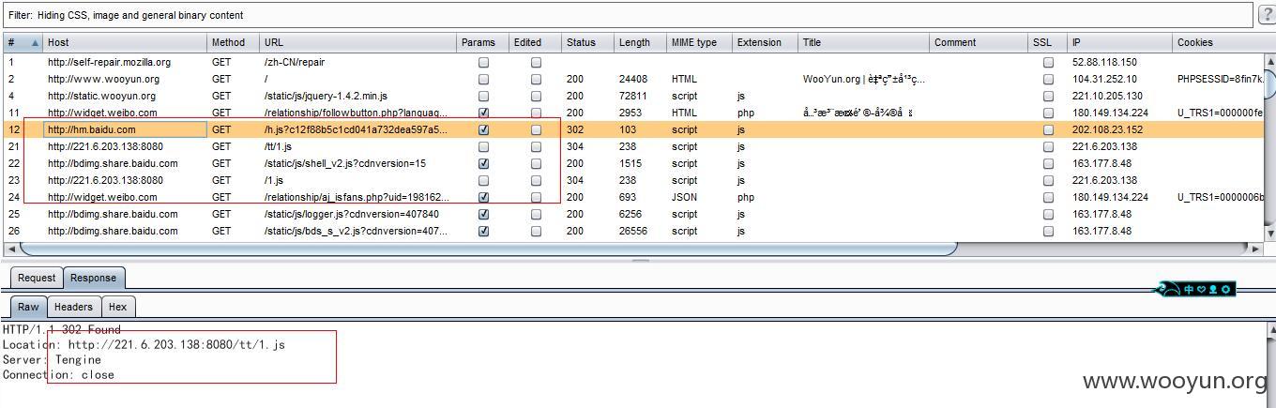Select the bds_s_v2.js URL cell
Screen dimensions: 1276x408
(358, 231)
